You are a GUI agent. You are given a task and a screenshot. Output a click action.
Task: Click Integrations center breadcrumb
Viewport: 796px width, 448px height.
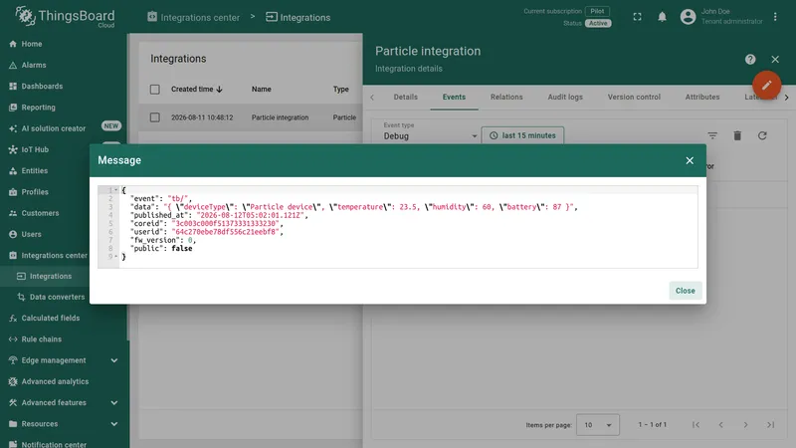tap(193, 17)
